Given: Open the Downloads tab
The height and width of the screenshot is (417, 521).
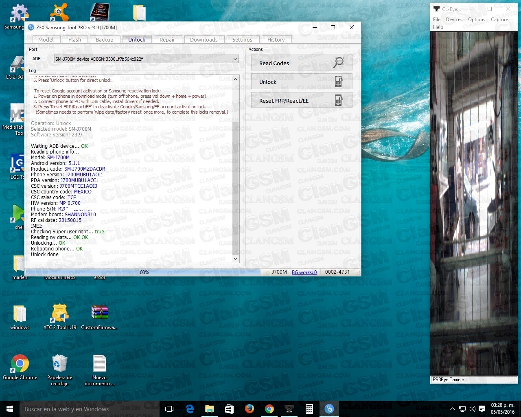Looking at the screenshot, I should [x=204, y=40].
